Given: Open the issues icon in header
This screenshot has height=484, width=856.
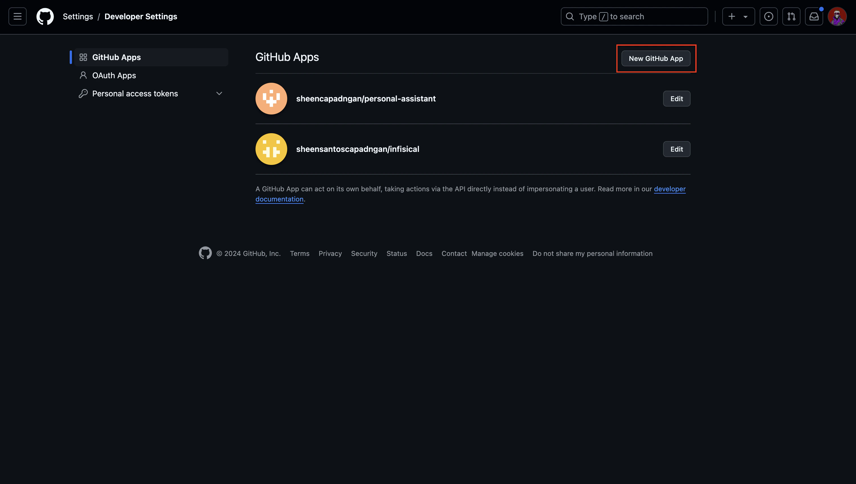Looking at the screenshot, I should coord(768,16).
